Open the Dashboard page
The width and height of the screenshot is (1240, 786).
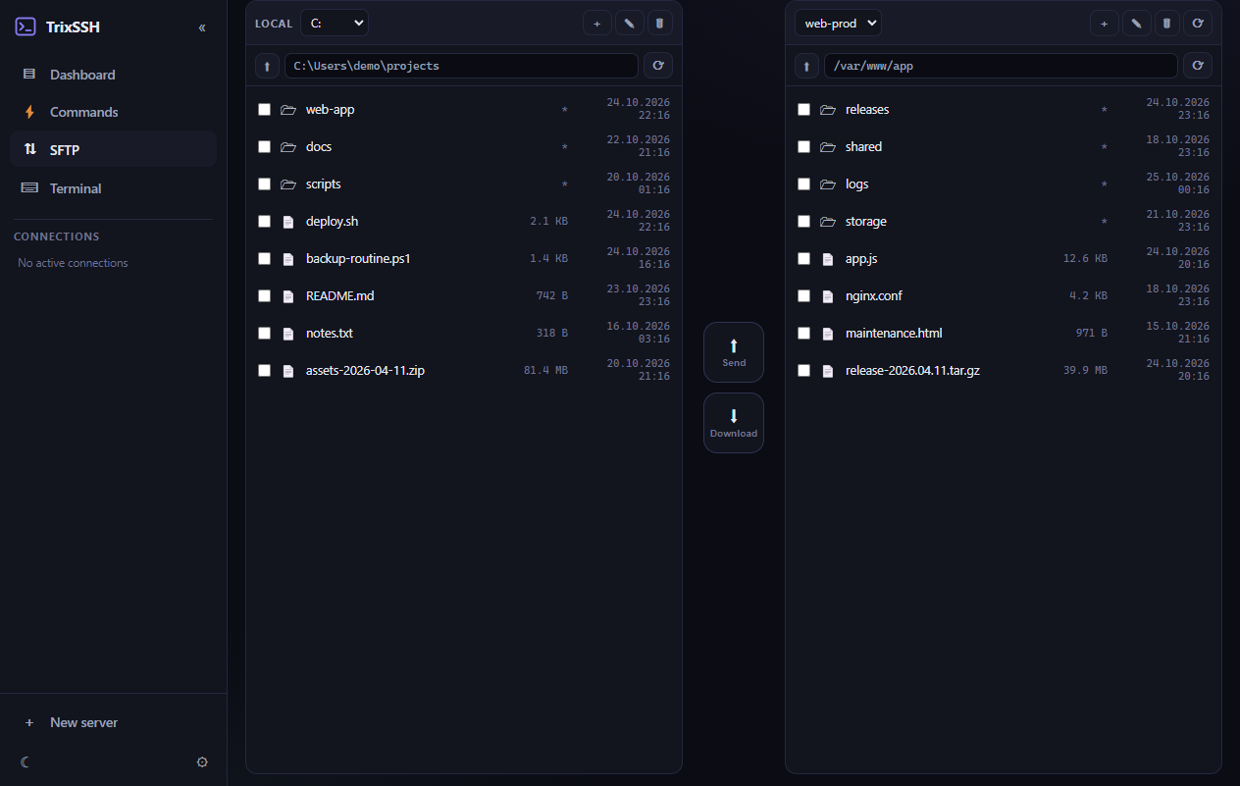point(114,75)
